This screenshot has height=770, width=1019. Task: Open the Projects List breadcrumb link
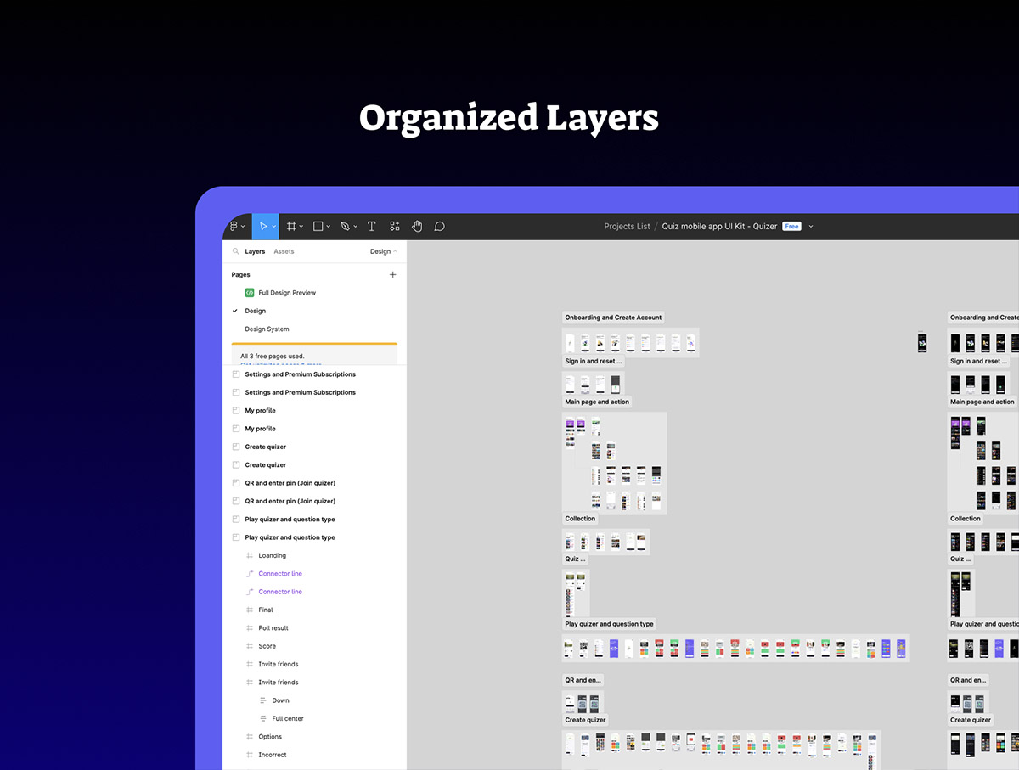coord(627,227)
